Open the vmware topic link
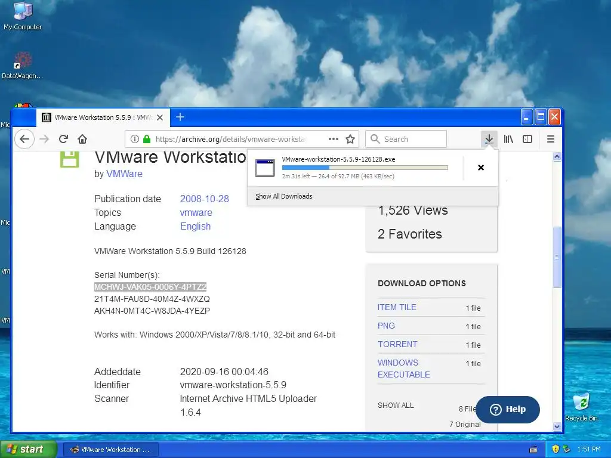The width and height of the screenshot is (611, 458). click(x=196, y=213)
